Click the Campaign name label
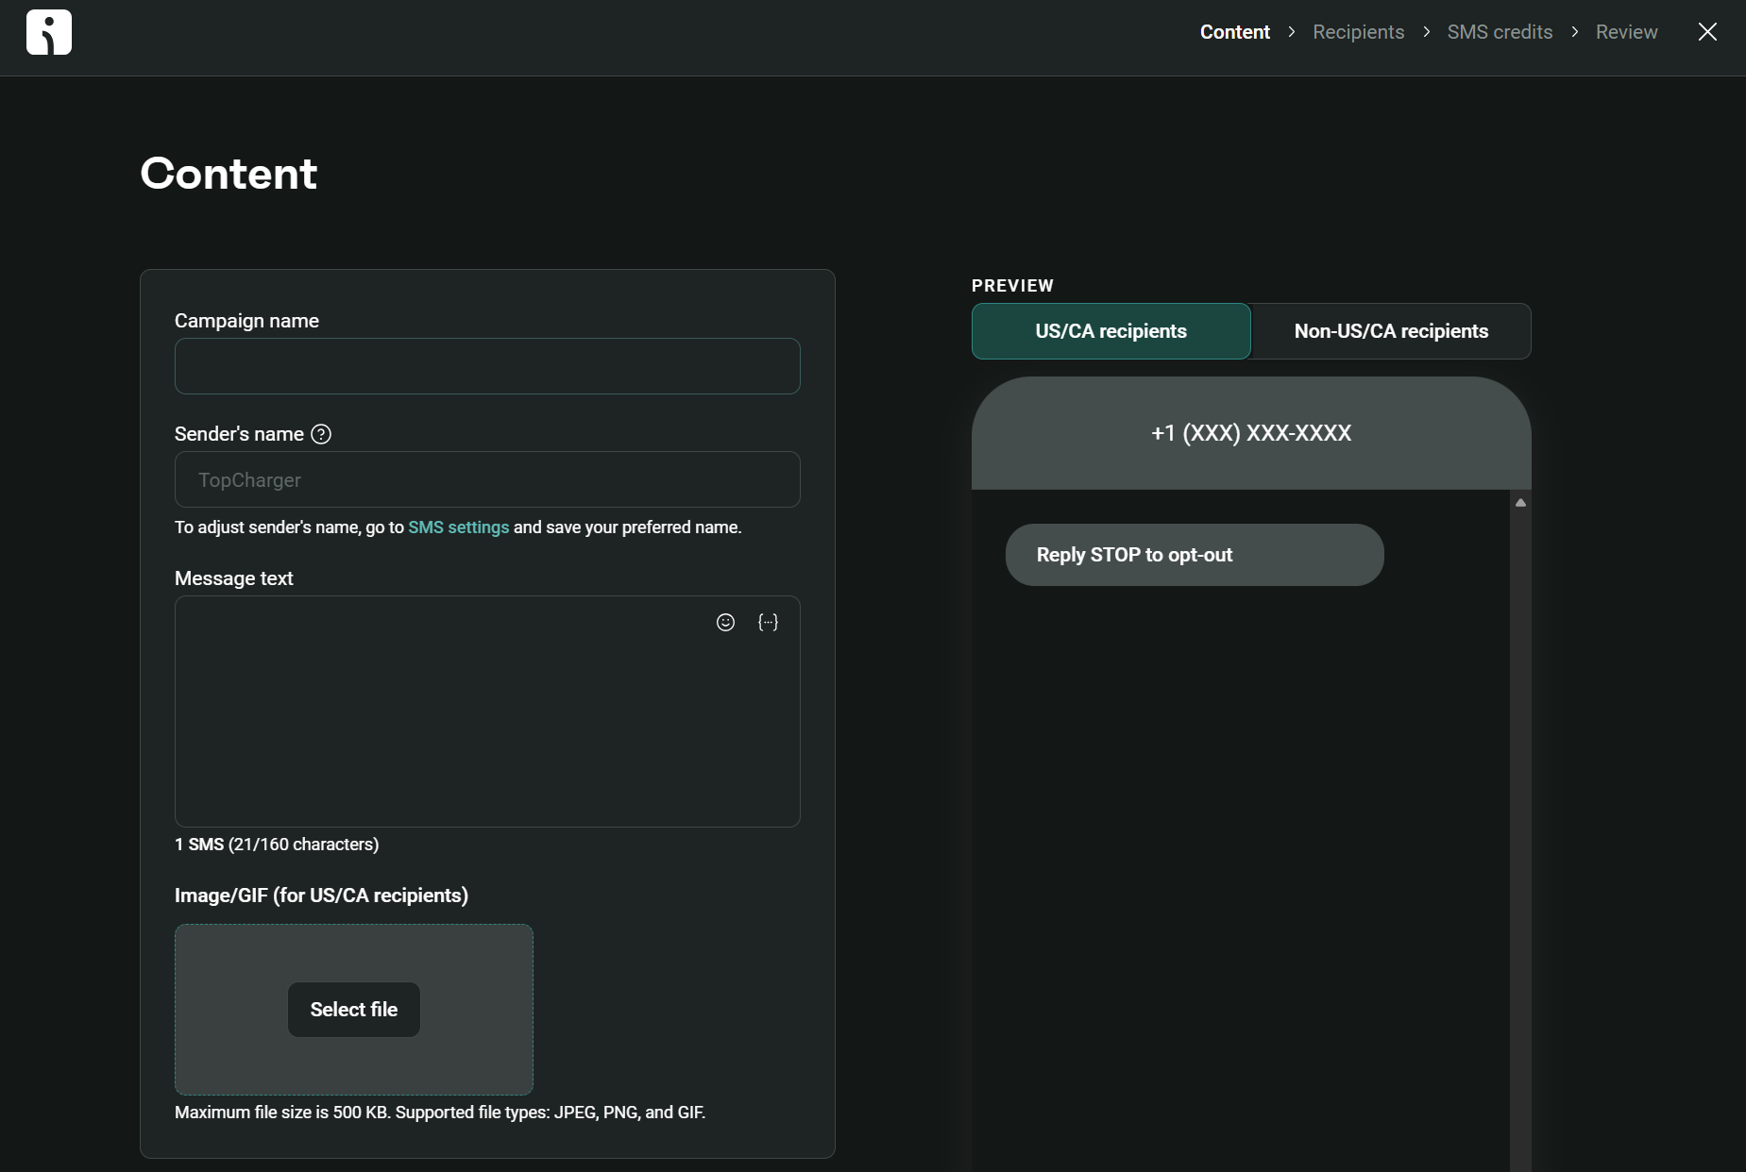Viewport: 1746px width, 1172px height. (246, 321)
